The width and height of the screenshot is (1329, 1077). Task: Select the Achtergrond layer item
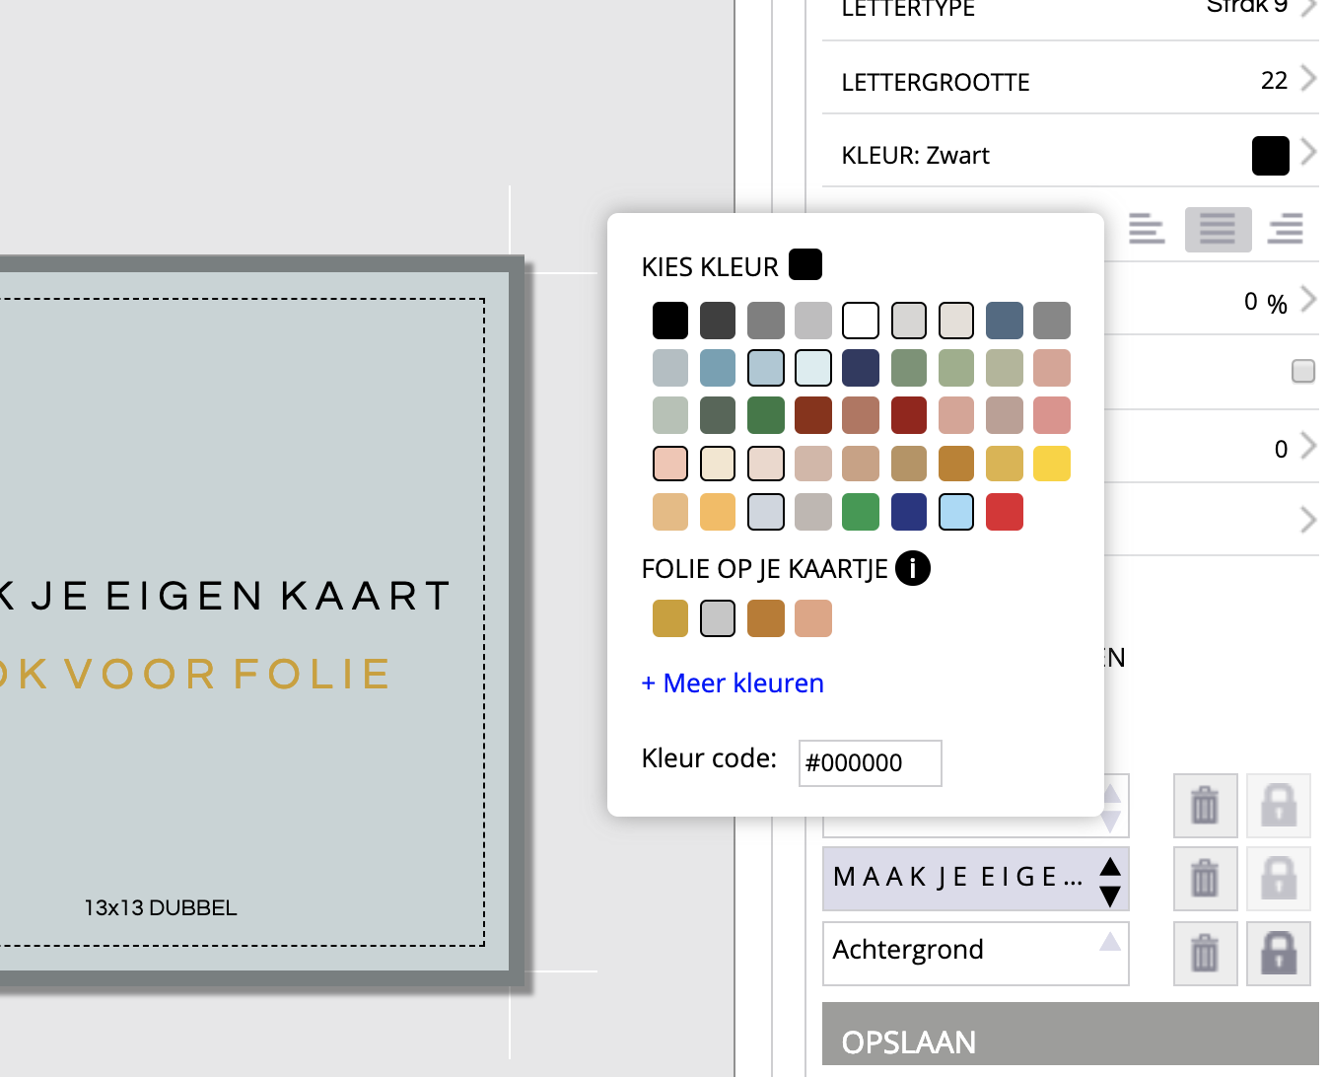(x=961, y=951)
